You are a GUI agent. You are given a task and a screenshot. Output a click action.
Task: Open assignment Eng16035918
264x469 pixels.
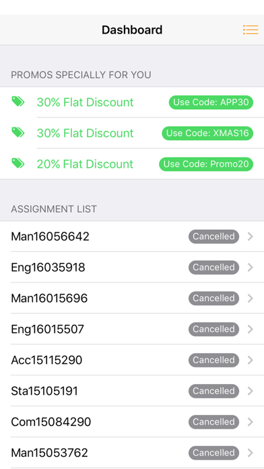pos(132,267)
